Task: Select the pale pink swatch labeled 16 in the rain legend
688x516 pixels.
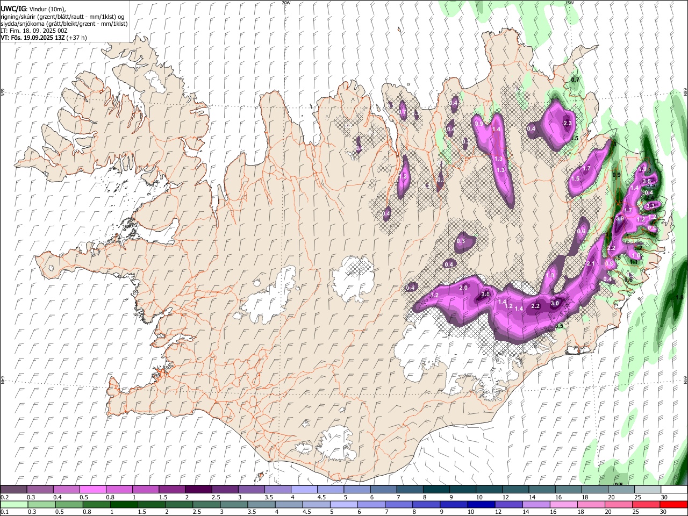Action: pyautogui.click(x=563, y=505)
